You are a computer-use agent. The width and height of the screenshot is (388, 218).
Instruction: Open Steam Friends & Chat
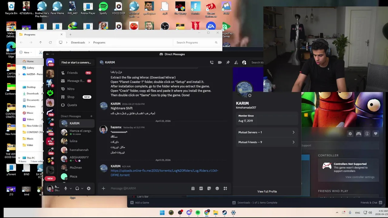click(371, 203)
